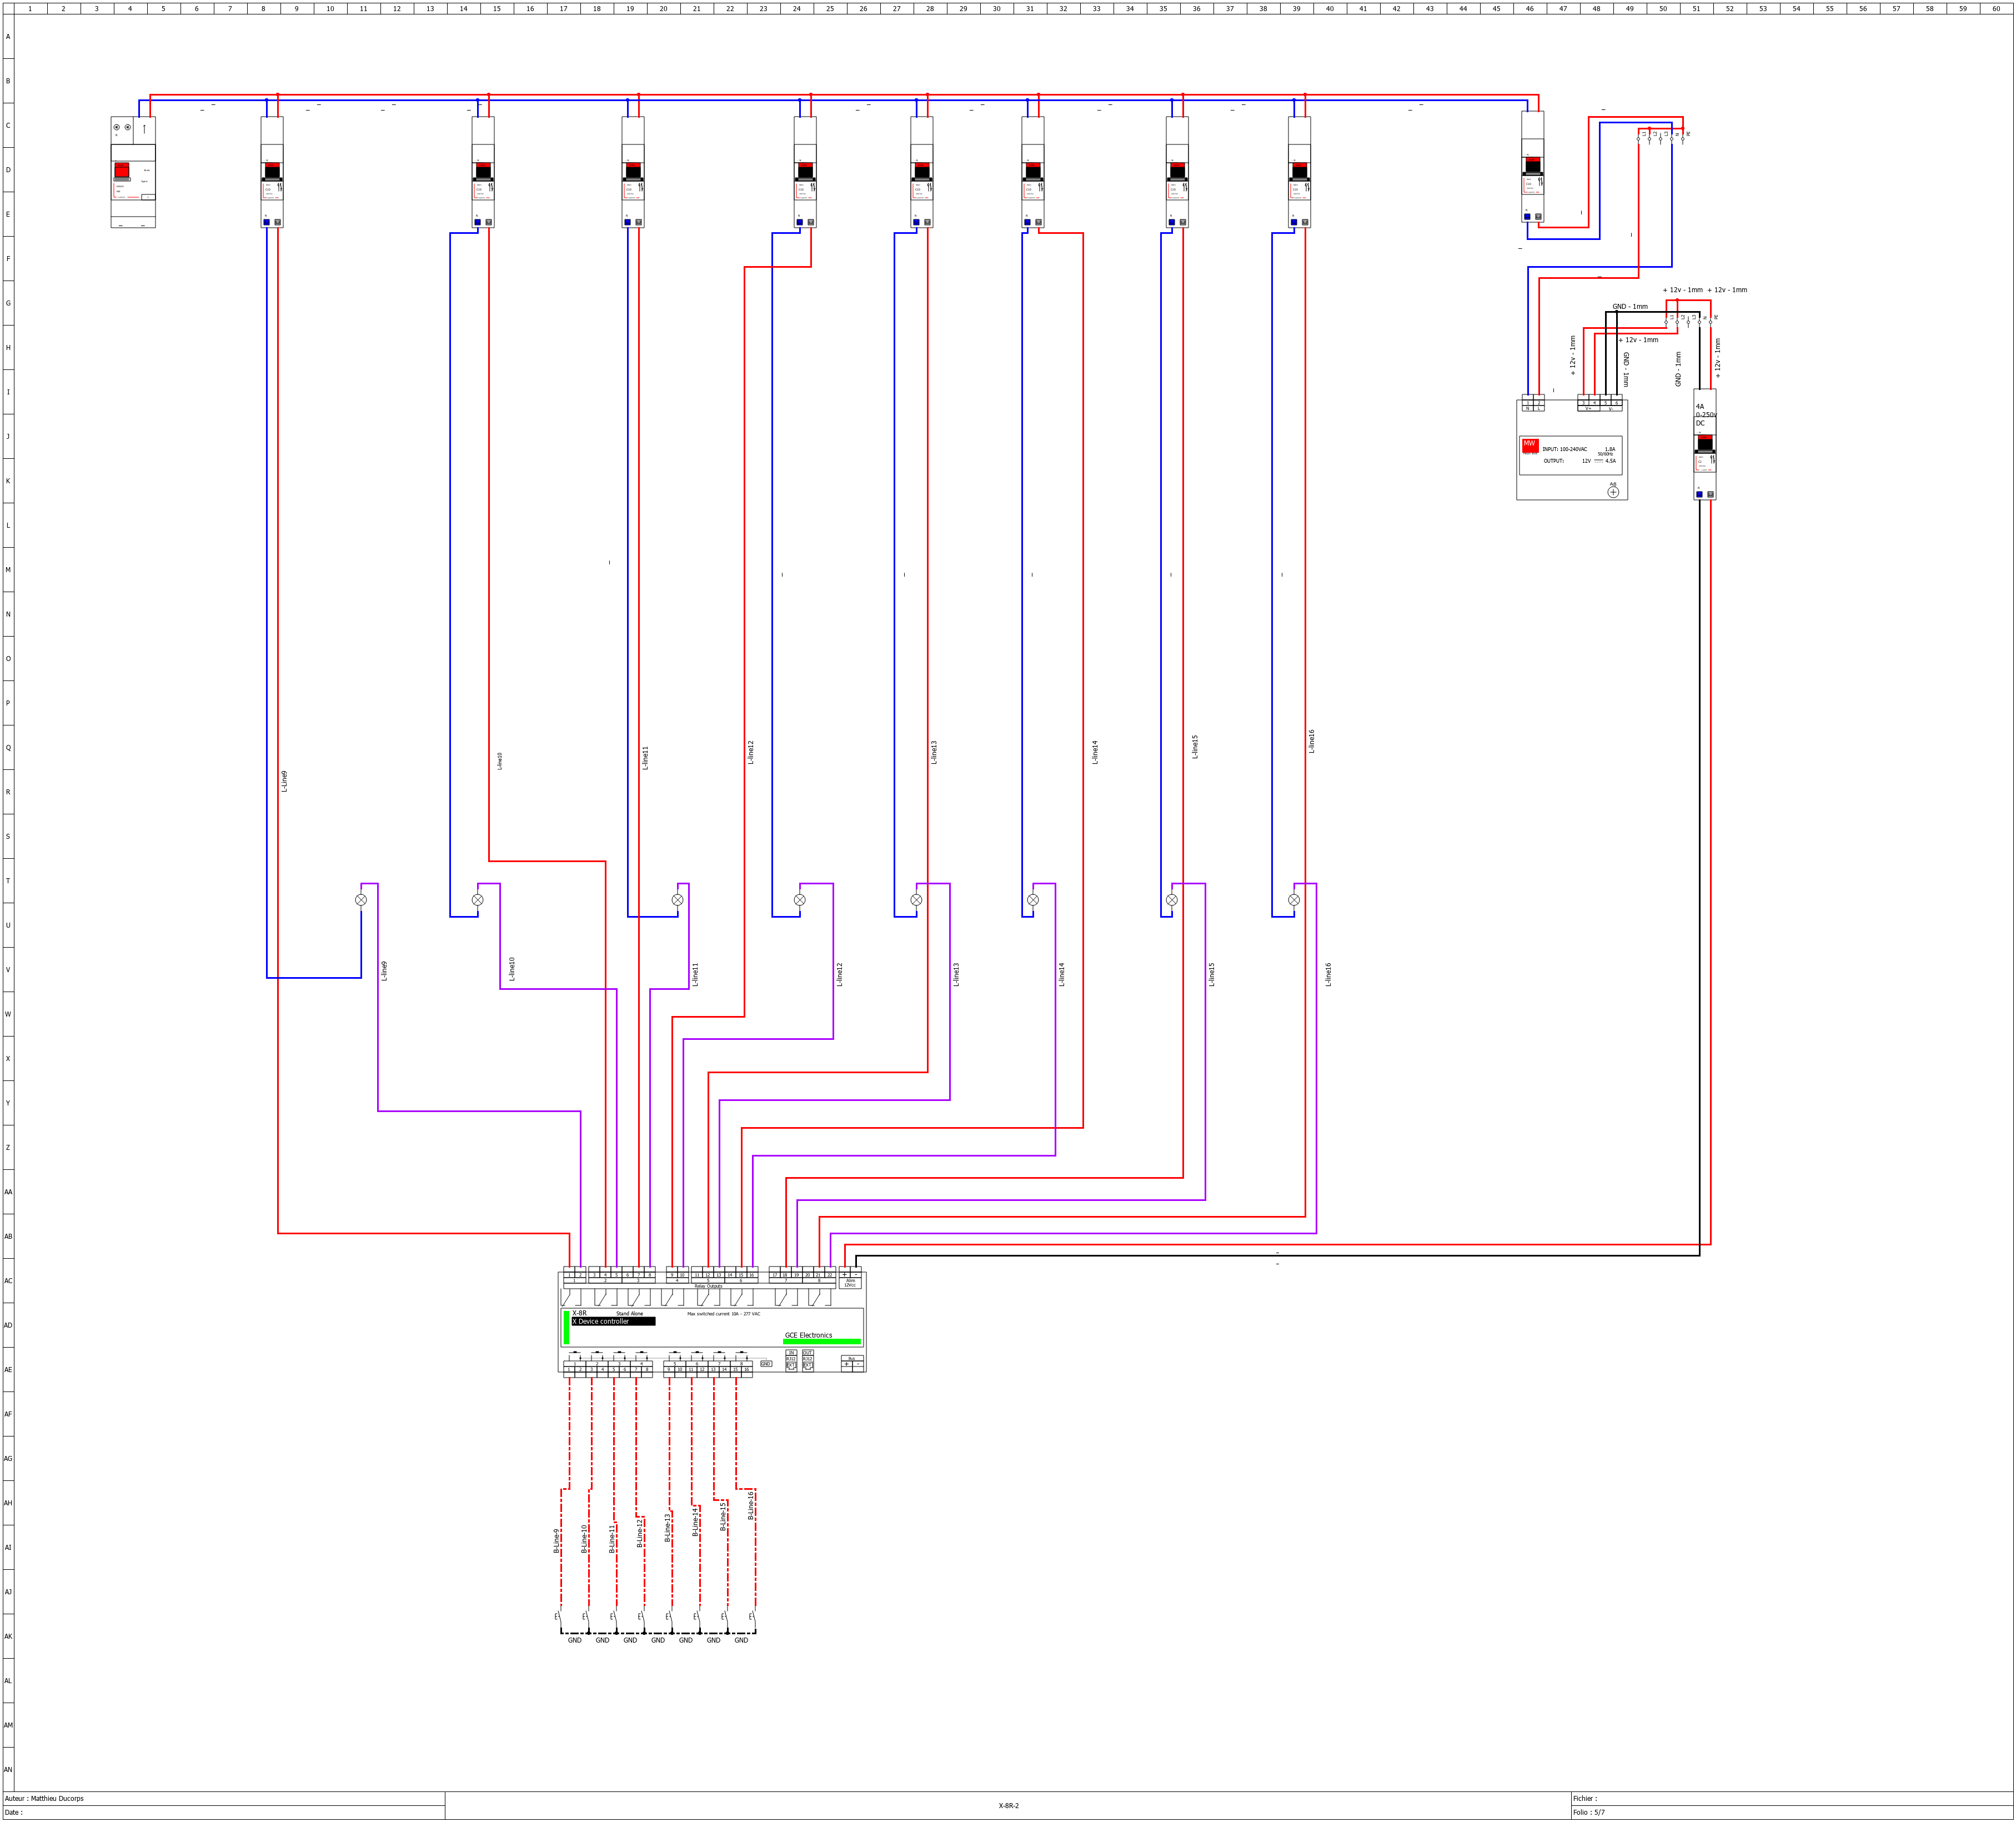Select the main differential breaker at top left

[x=133, y=172]
